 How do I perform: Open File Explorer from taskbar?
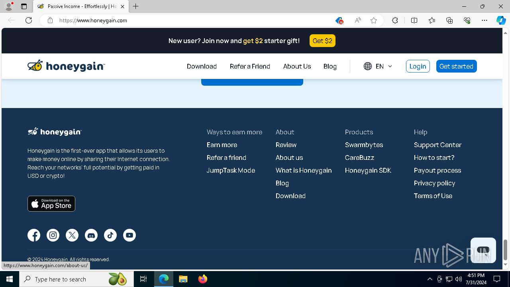tap(183, 279)
